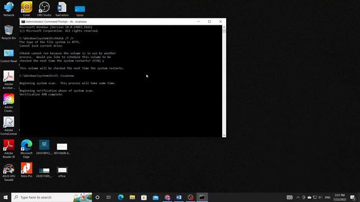Open Mail app from the taskbar
Viewport: 360px width, 202px height.
tap(156, 197)
